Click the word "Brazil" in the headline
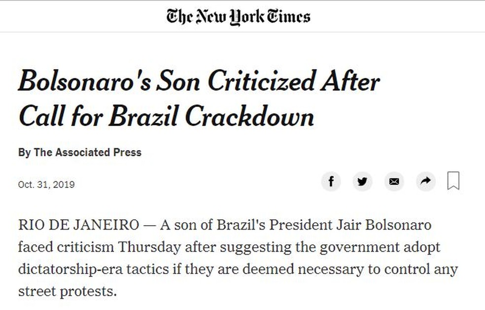Image resolution: width=485 pixels, height=310 pixels. pyautogui.click(x=144, y=117)
